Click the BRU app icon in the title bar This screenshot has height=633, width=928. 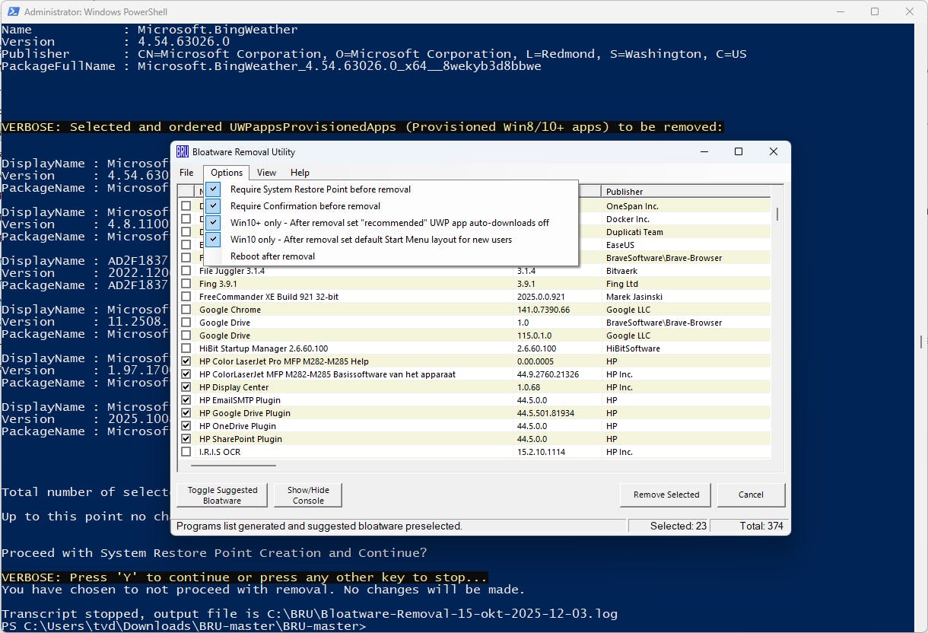[x=183, y=151]
